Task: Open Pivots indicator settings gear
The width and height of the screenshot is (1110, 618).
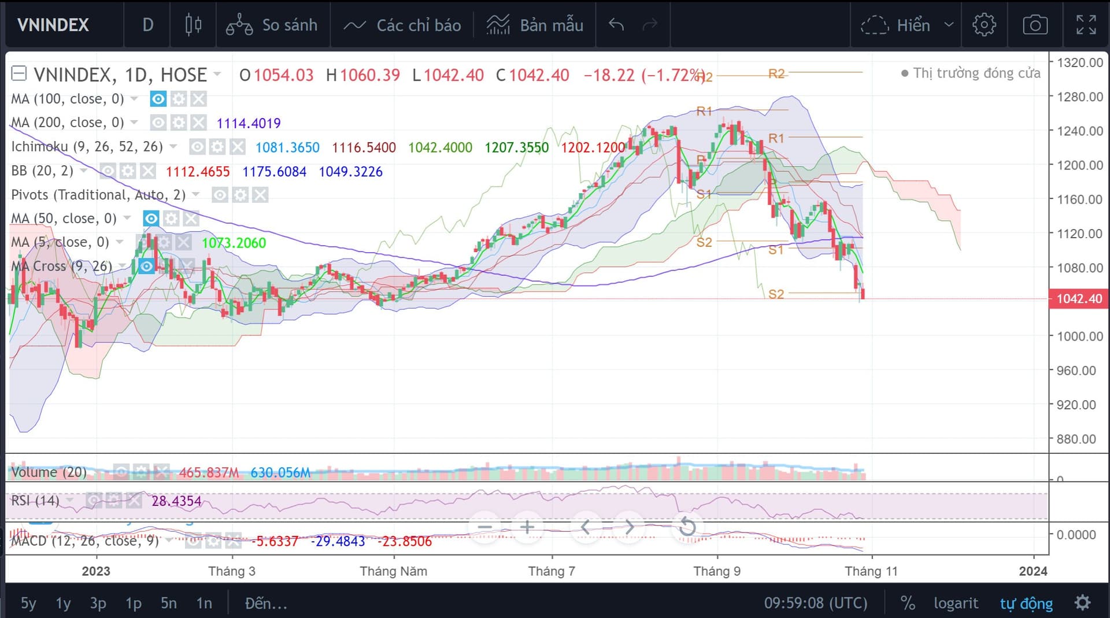Action: tap(240, 195)
